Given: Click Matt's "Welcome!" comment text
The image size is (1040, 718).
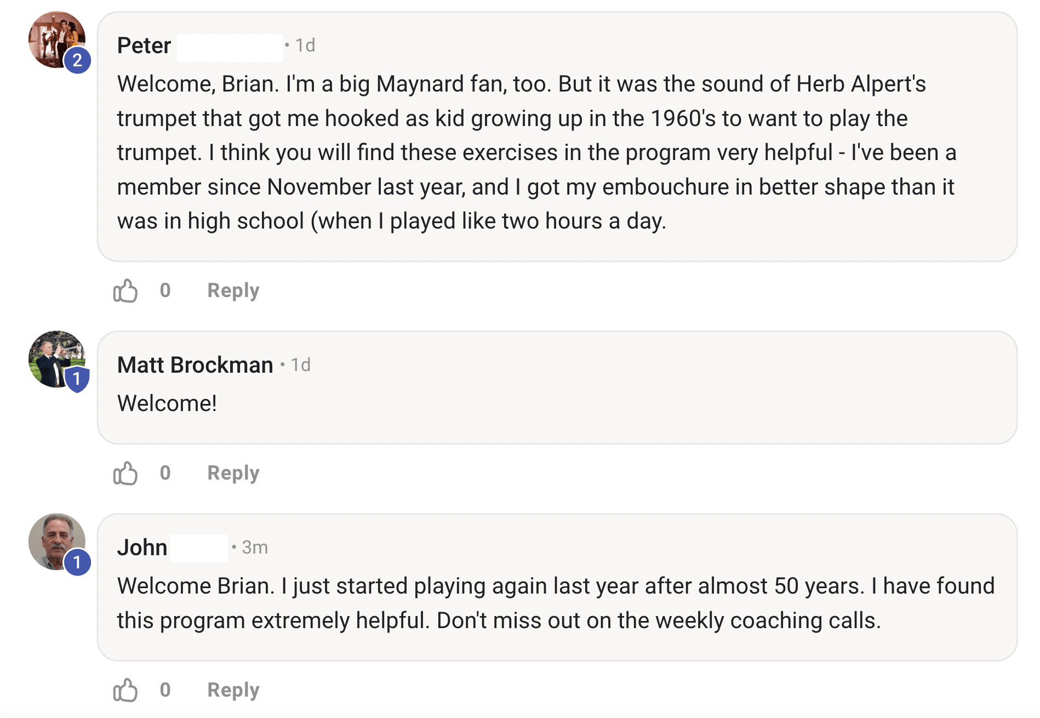Looking at the screenshot, I should [167, 403].
